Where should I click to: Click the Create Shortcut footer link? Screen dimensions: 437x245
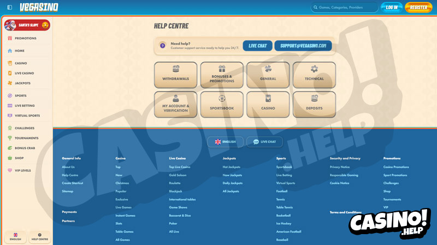pyautogui.click(x=73, y=183)
